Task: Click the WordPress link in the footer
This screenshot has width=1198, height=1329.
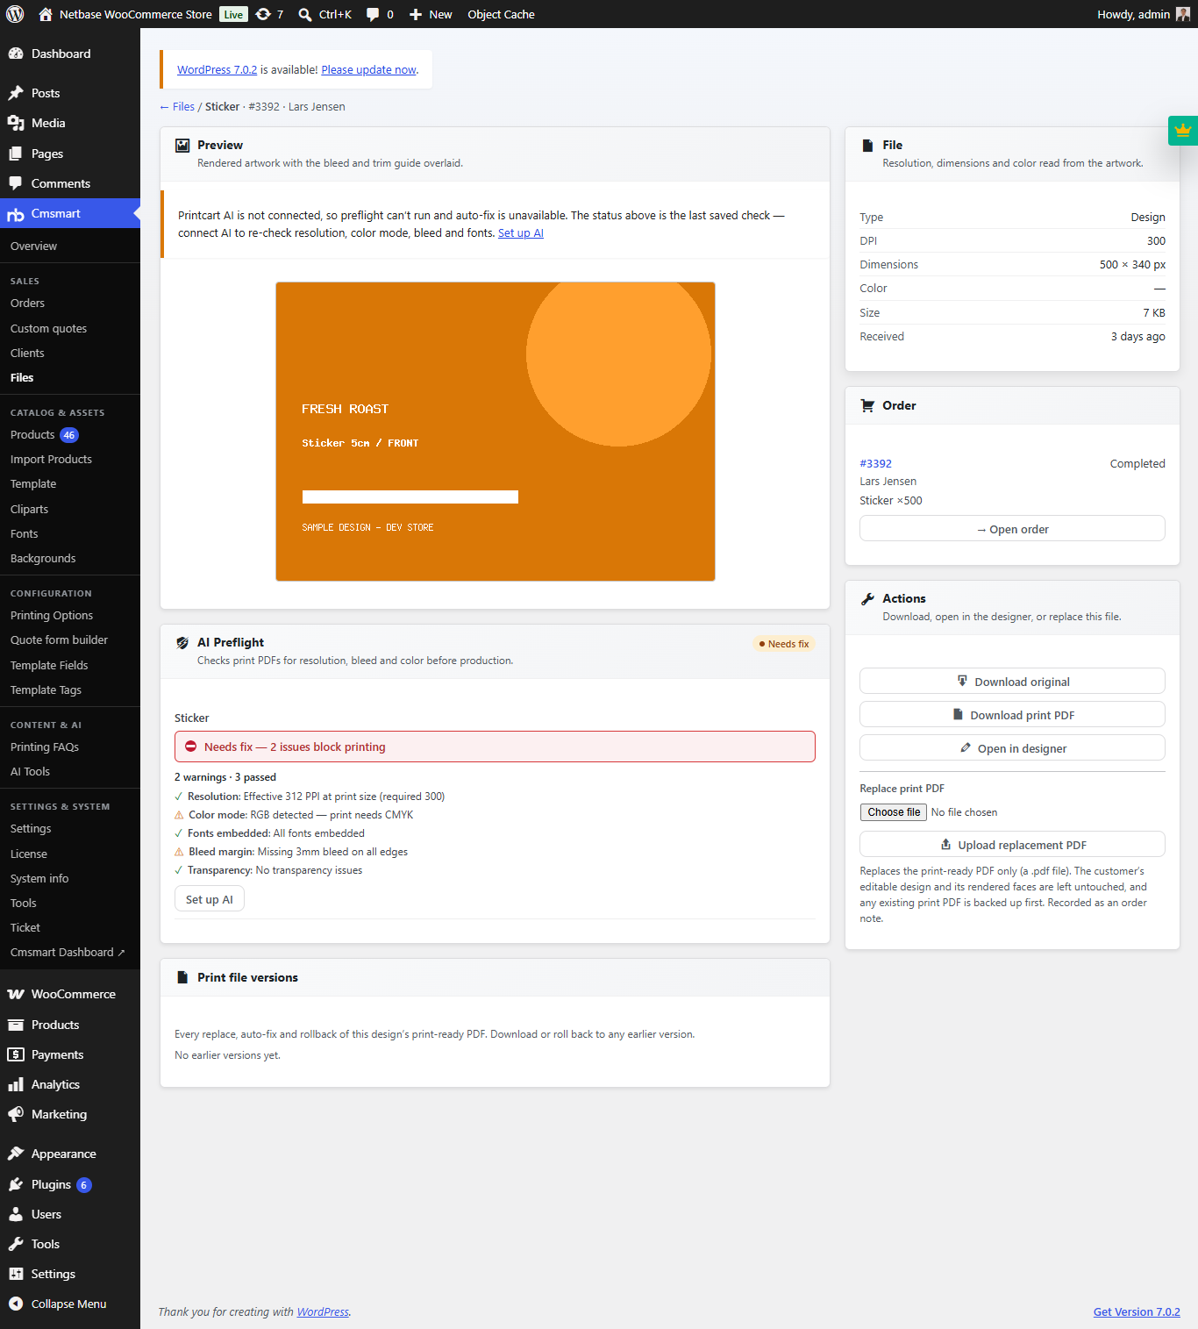Action: pyautogui.click(x=323, y=1311)
